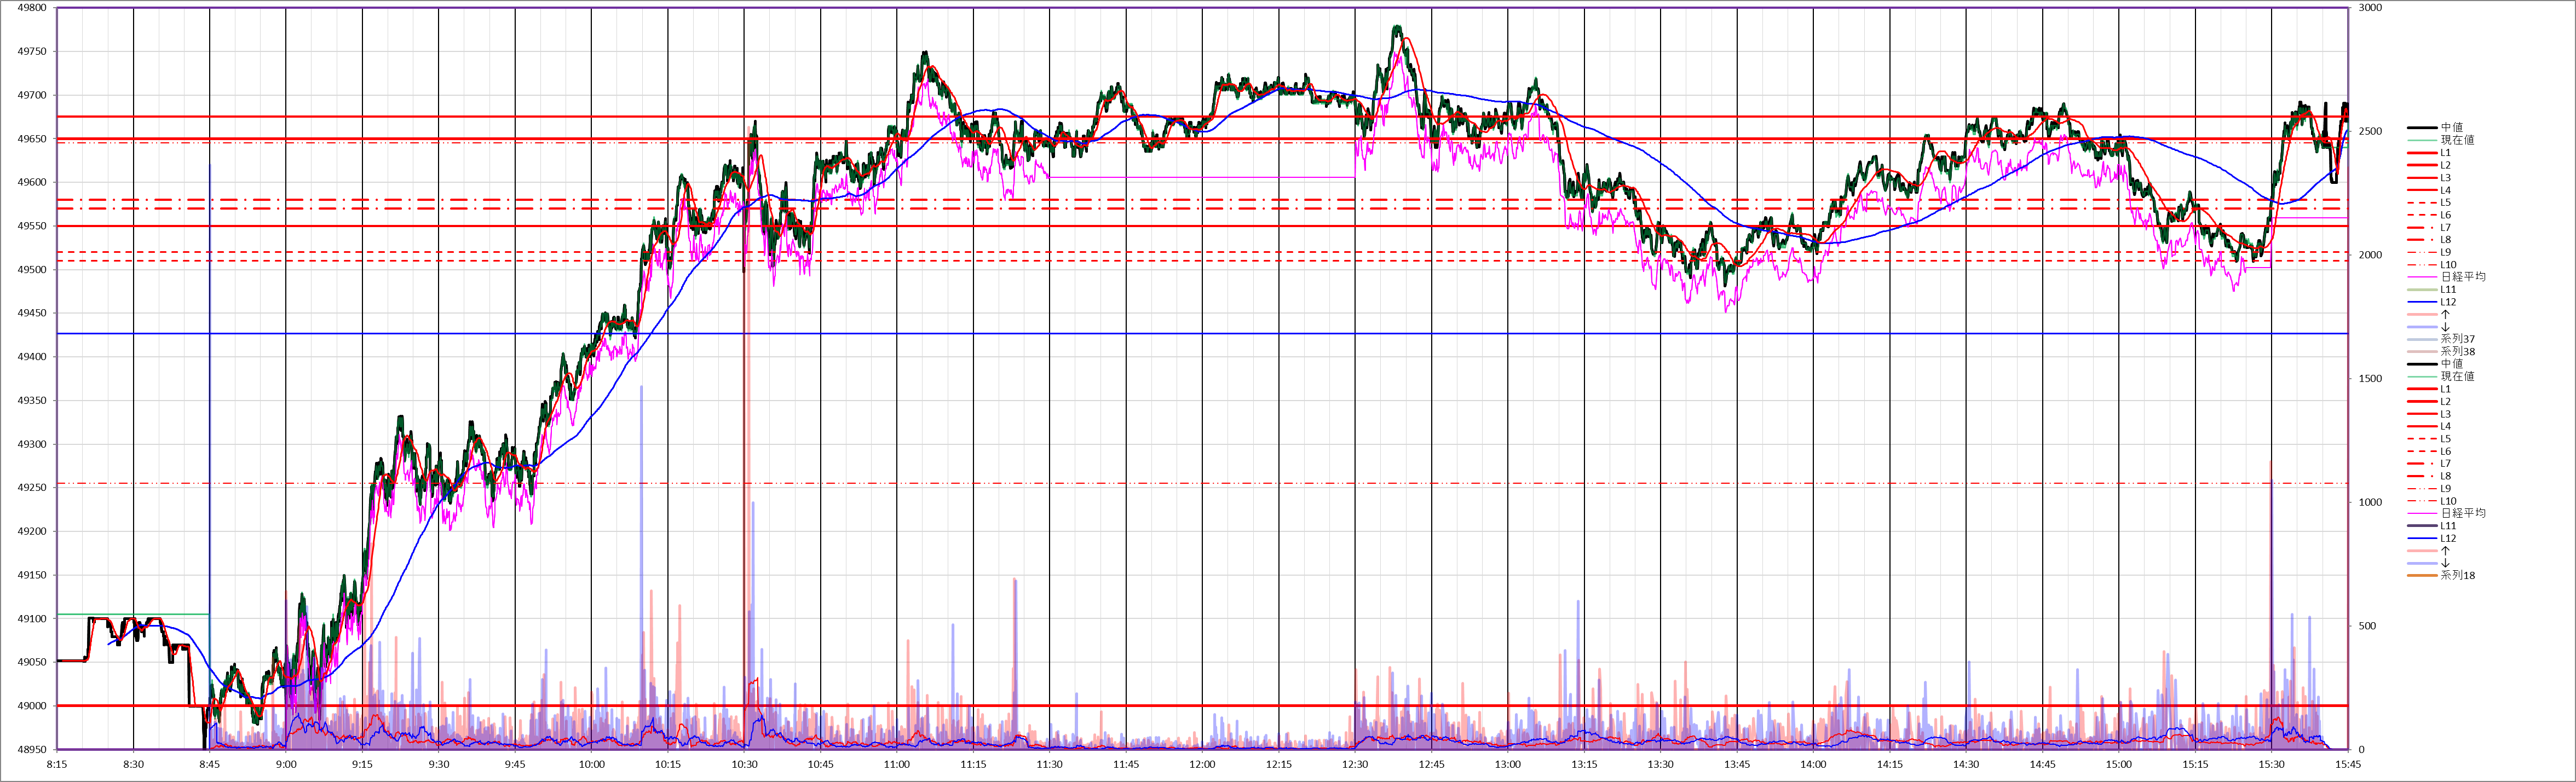Click the 49800 label on left axis

pyautogui.click(x=32, y=8)
